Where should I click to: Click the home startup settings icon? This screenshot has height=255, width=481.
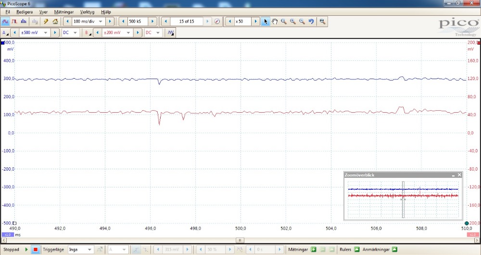pyautogui.click(x=55, y=21)
